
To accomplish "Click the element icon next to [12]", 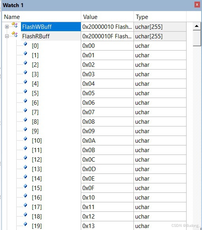I will pos(25,158).
